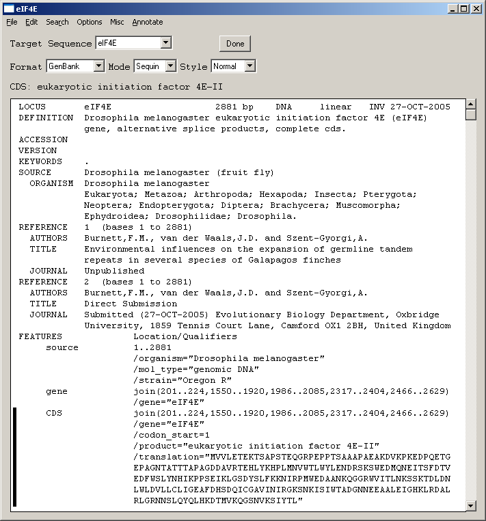Image resolution: width=486 pixels, height=521 pixels.
Task: Click the scrollbar up arrow
Action: 470,105
